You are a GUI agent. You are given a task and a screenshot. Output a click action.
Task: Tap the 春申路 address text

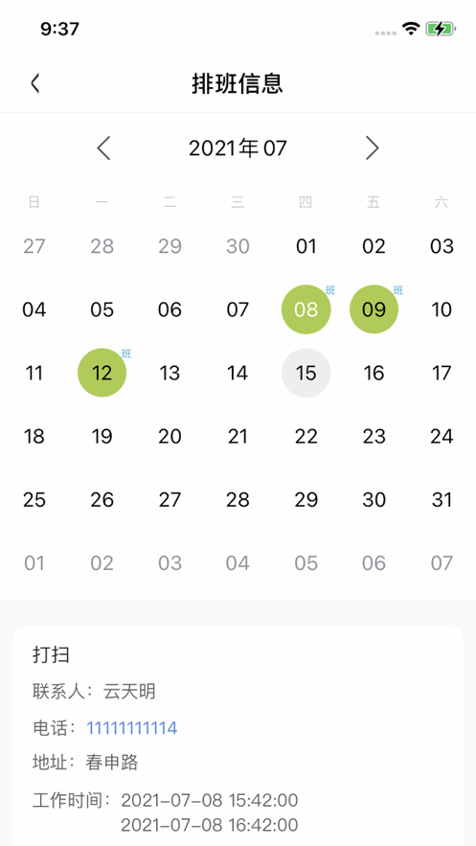tap(112, 763)
